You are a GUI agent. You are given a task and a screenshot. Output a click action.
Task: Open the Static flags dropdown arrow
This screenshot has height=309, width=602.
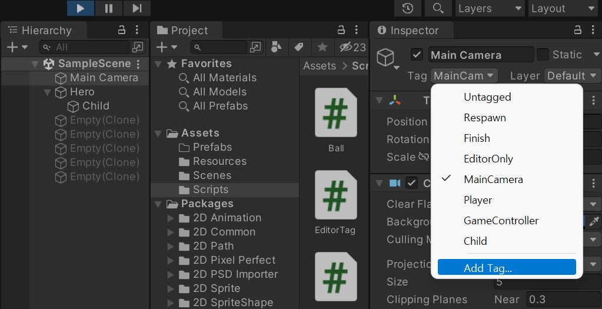click(x=596, y=55)
